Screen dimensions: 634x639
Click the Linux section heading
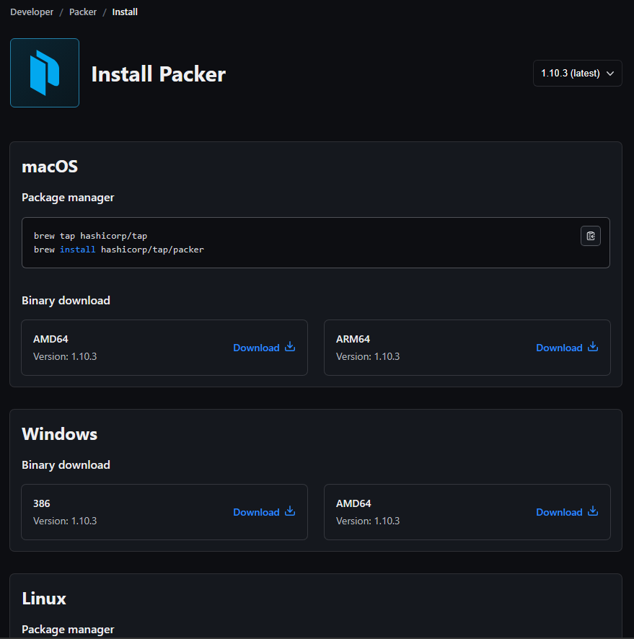coord(44,599)
